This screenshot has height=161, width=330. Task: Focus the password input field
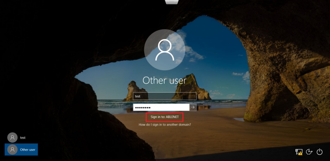pos(161,107)
